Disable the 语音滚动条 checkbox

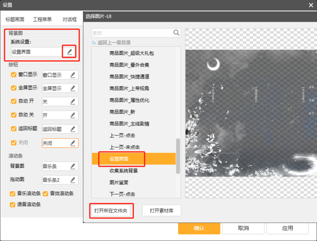(13, 203)
